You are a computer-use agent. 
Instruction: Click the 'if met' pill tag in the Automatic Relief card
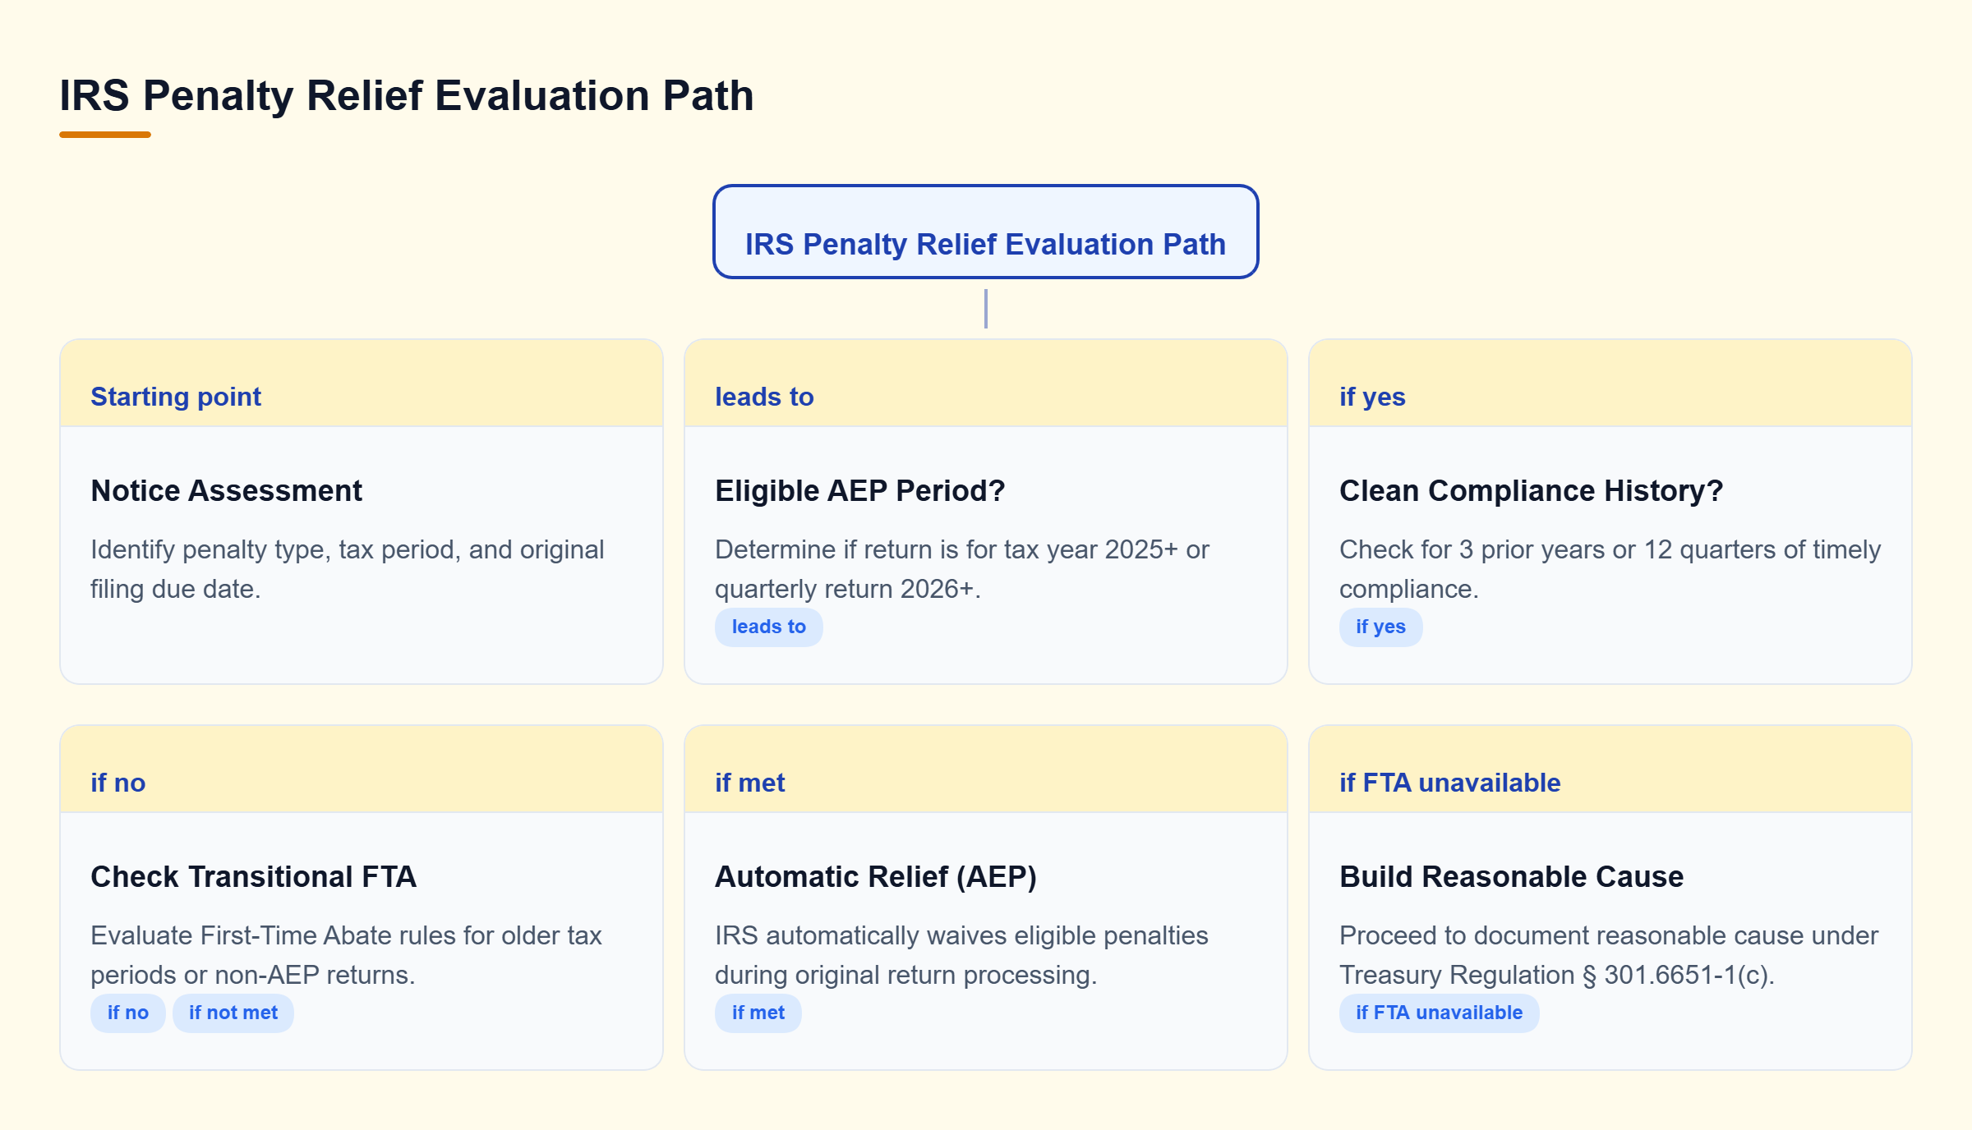point(758,1013)
